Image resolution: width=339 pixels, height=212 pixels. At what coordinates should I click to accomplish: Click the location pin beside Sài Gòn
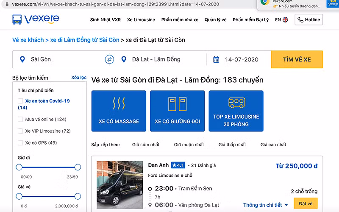(22, 59)
